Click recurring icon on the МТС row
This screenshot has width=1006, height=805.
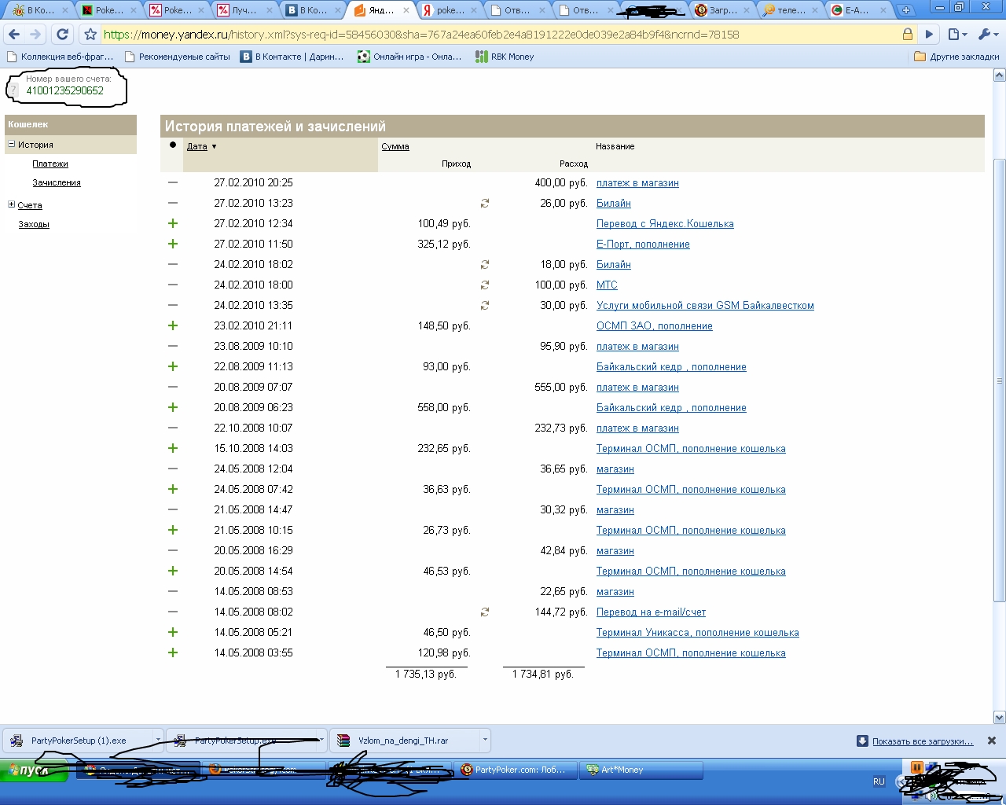(485, 285)
